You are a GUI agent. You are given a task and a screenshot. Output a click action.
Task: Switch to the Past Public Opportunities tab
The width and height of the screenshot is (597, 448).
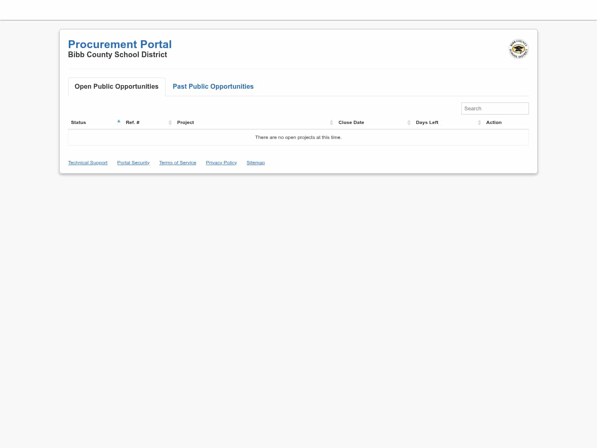click(213, 86)
